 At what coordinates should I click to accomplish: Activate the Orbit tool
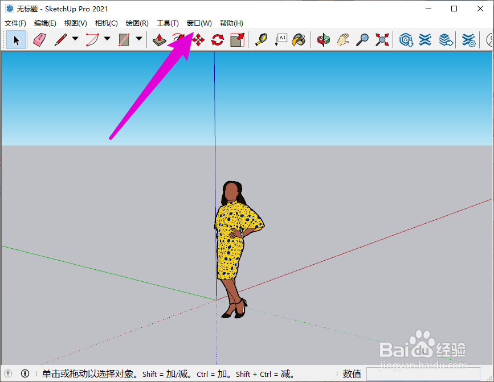(x=324, y=40)
